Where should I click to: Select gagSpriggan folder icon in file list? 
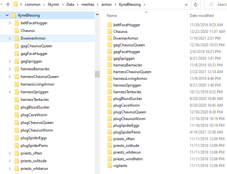tap(110, 58)
